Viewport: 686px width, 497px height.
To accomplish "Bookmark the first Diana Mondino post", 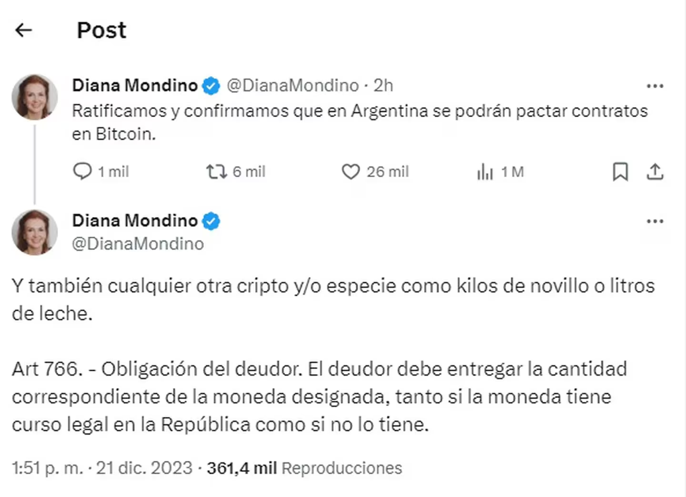I will click(x=620, y=171).
